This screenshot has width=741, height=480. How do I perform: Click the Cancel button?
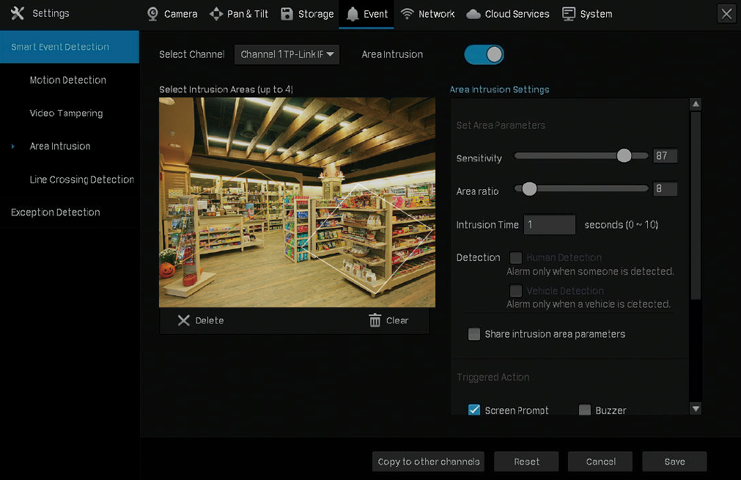[x=600, y=462]
